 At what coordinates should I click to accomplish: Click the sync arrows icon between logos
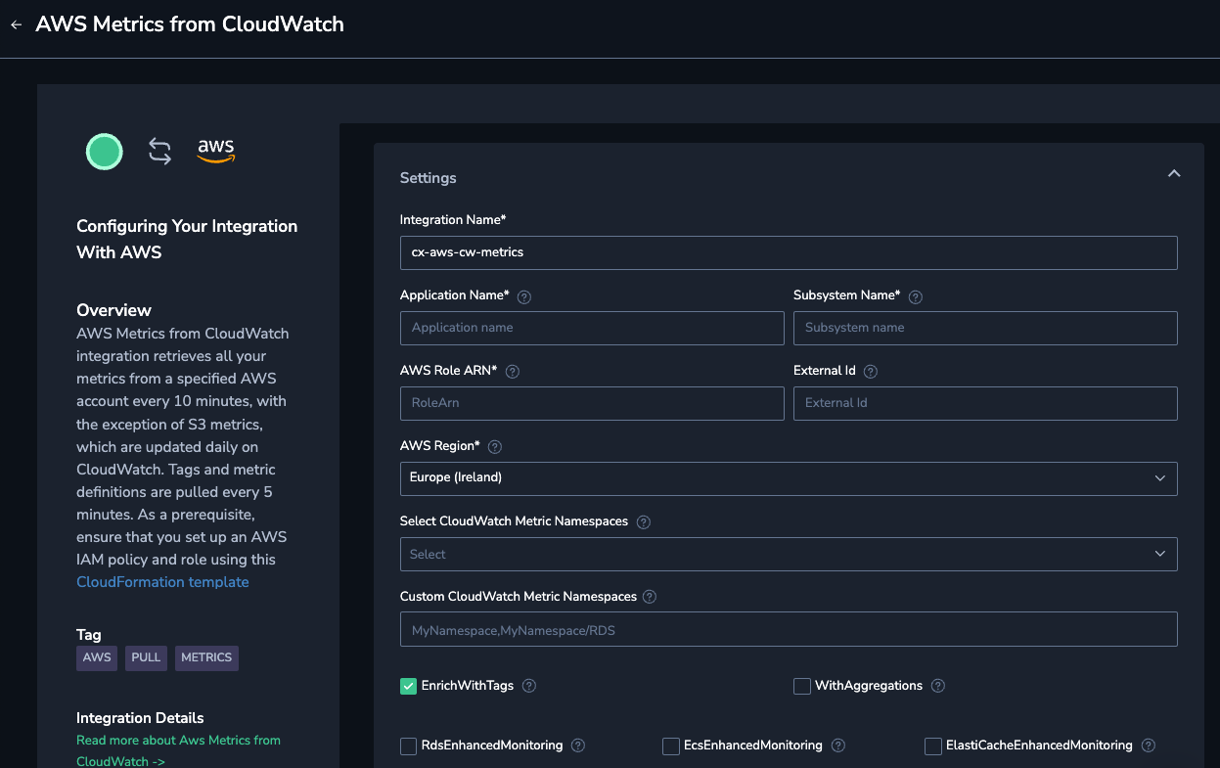point(159,152)
